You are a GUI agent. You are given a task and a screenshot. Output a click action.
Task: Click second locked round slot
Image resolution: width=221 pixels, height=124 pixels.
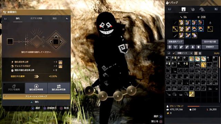point(118,96)
